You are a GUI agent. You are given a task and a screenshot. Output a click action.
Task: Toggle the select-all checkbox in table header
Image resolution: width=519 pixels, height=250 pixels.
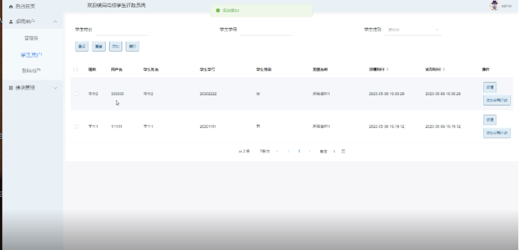[x=76, y=70]
